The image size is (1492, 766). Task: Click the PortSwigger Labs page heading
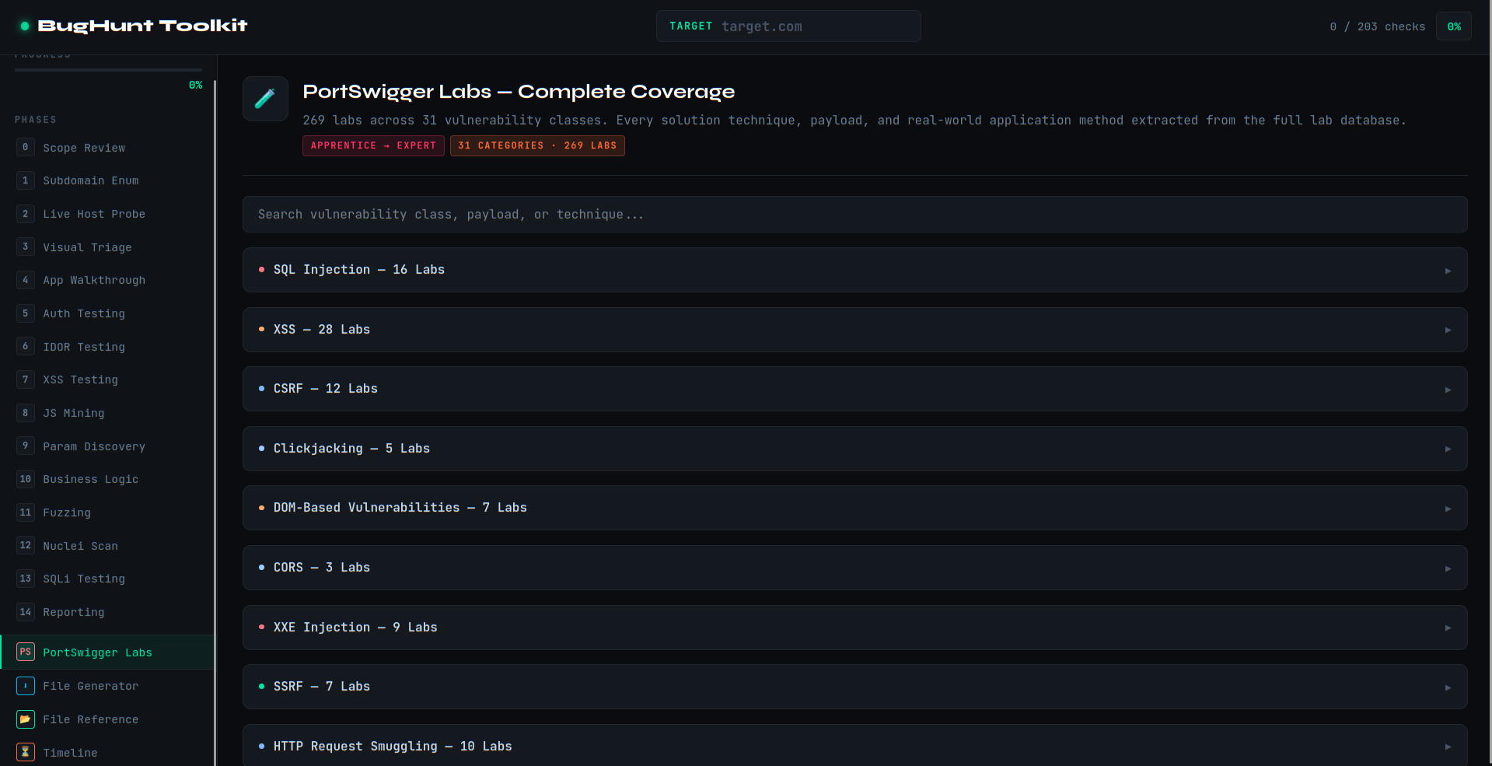[x=519, y=92]
